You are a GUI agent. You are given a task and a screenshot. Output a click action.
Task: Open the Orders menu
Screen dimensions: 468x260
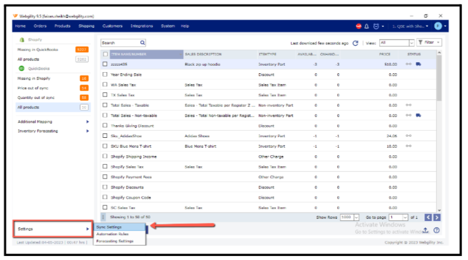pyautogui.click(x=40, y=26)
